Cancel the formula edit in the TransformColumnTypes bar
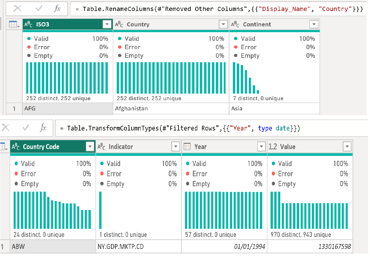The height and width of the screenshot is (256, 370). [5, 128]
